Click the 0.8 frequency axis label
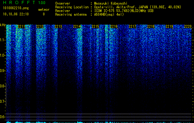The height and width of the screenshot is (123, 194). 2,86
